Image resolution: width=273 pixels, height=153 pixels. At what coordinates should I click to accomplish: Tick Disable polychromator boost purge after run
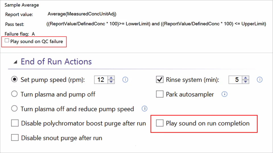[15, 123]
